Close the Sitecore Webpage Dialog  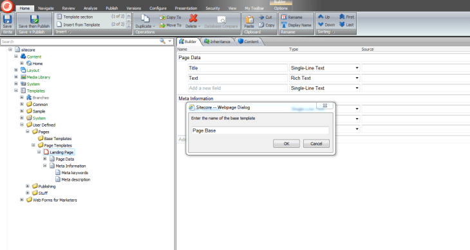325,105
